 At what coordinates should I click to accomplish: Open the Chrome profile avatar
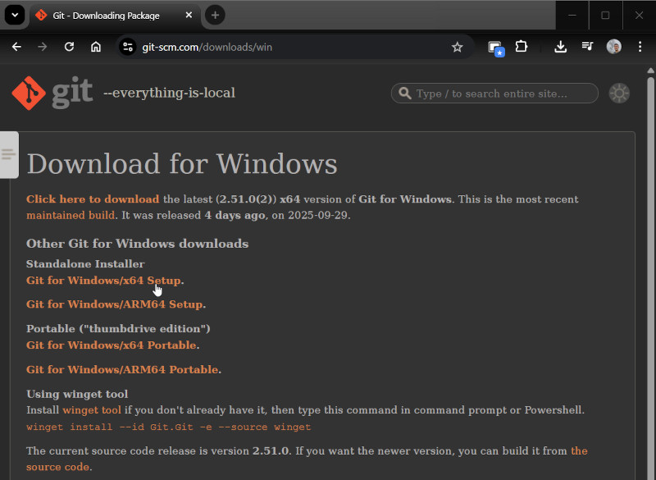click(613, 47)
